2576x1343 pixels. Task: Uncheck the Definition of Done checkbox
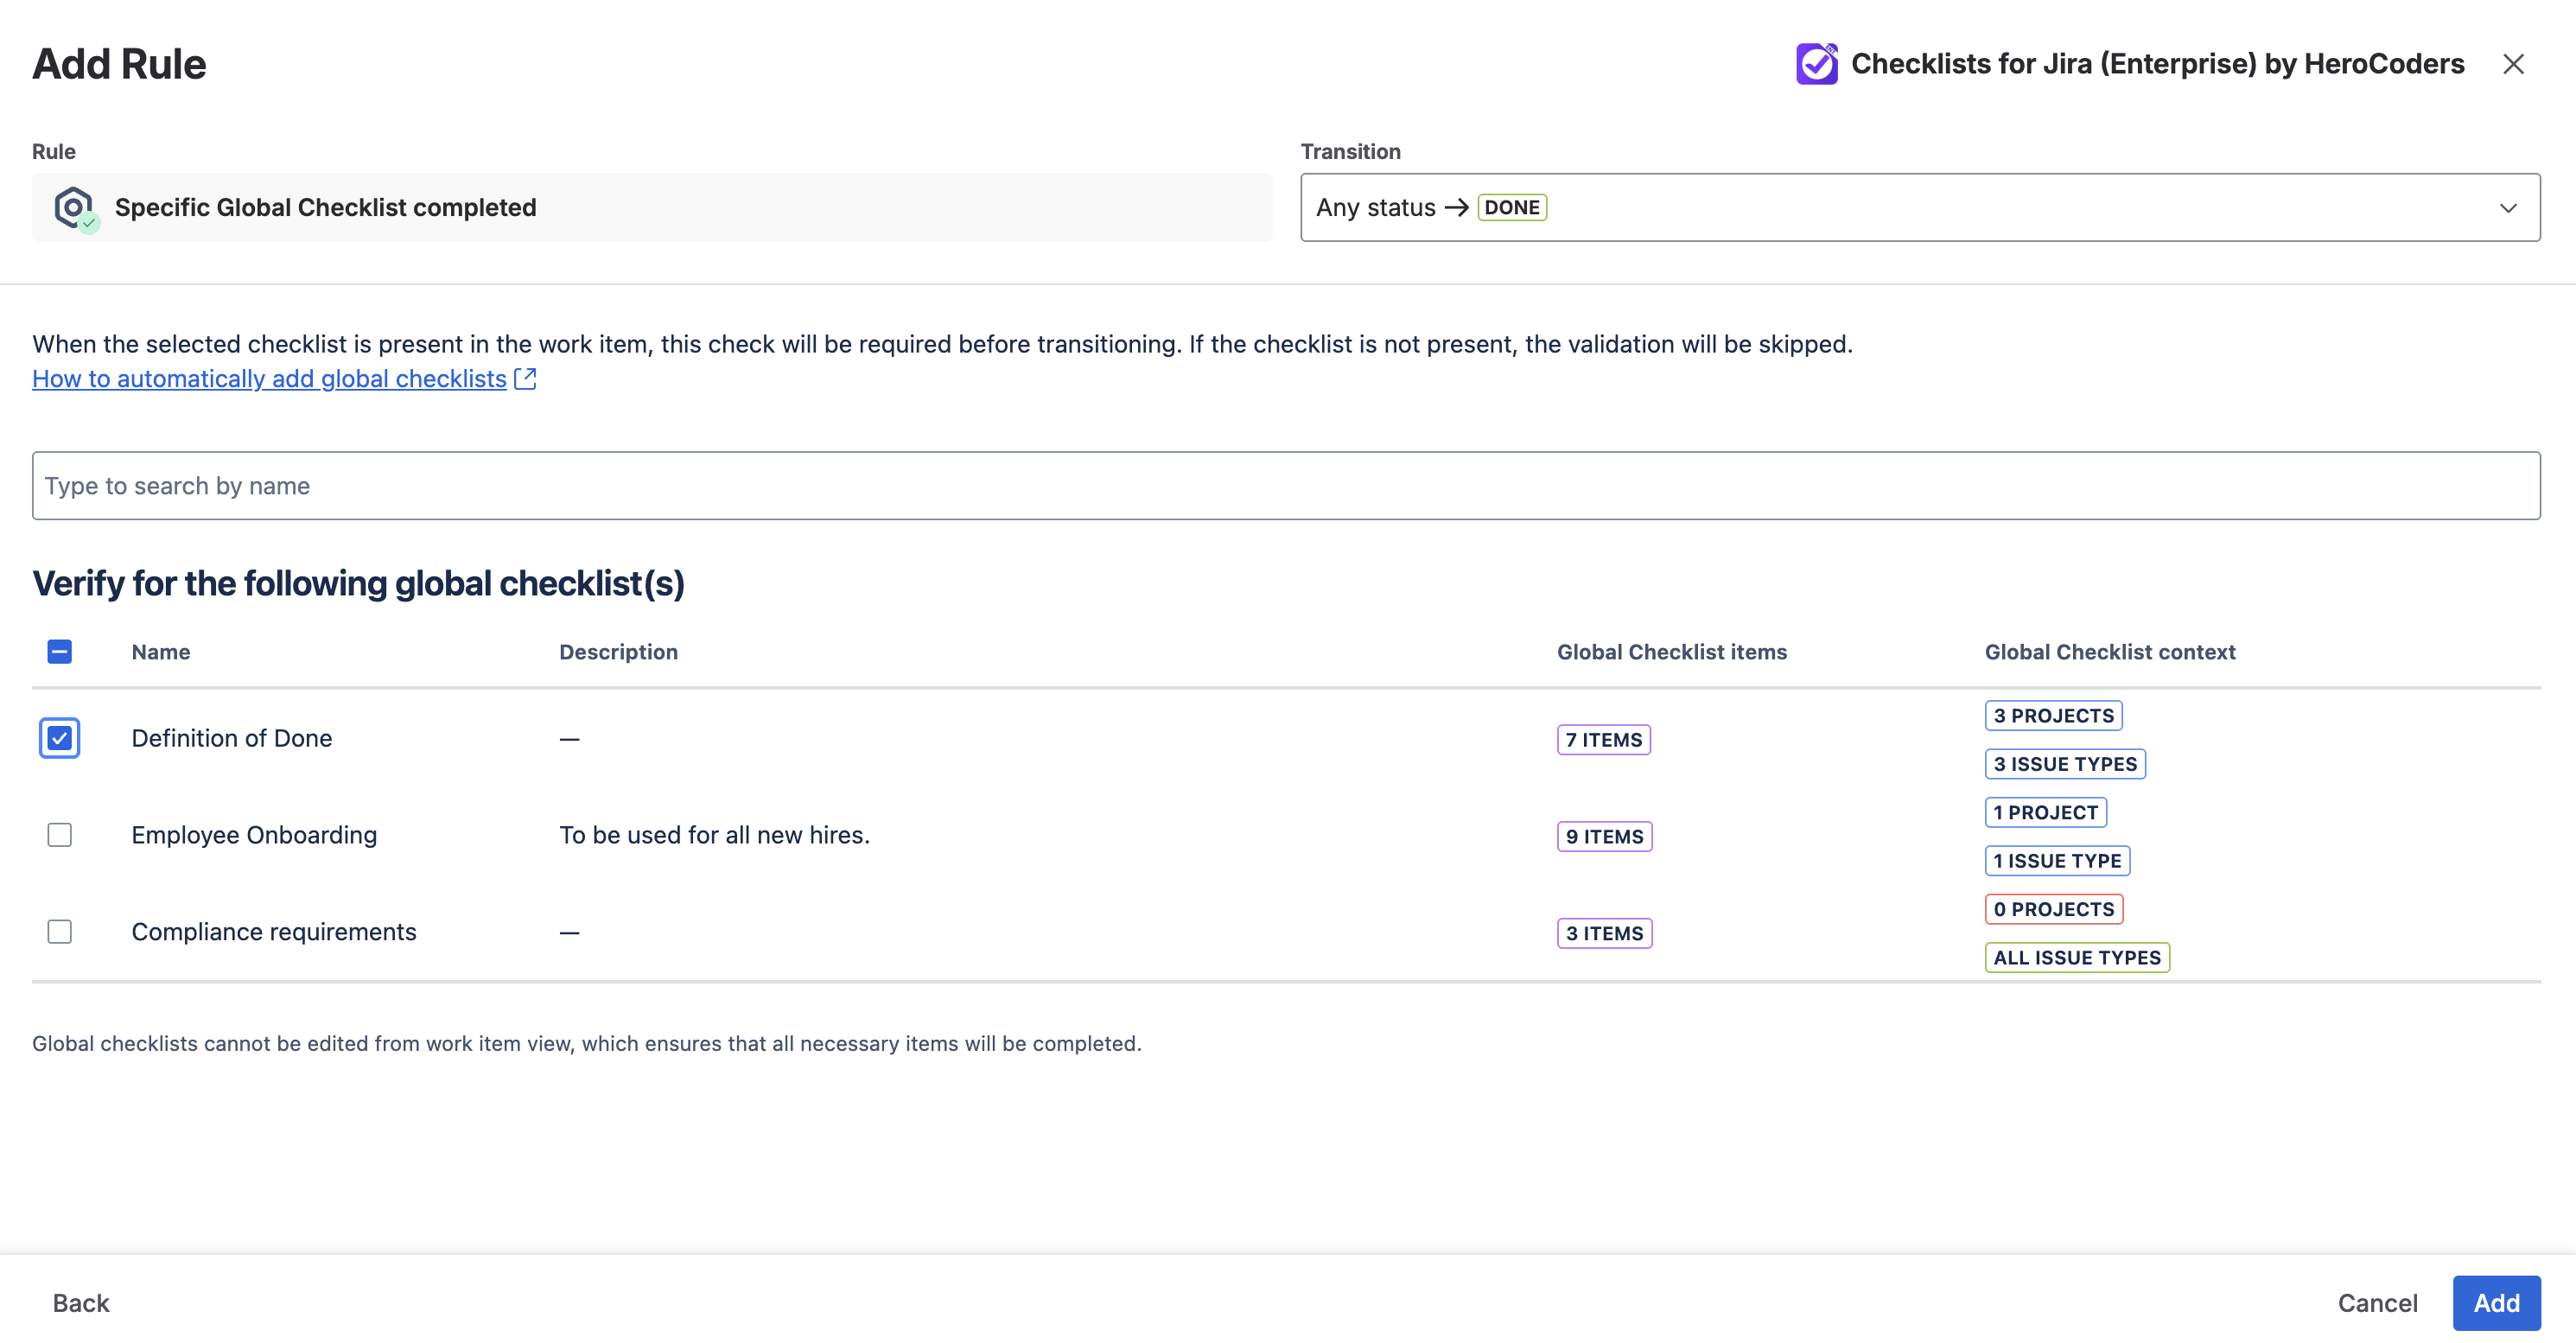pos(59,738)
